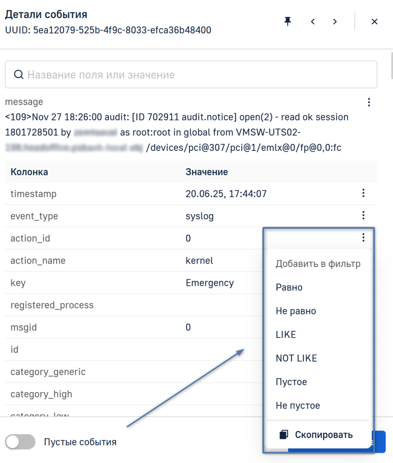
Task: Click three-dot menu for action_id row
Action: (x=363, y=238)
